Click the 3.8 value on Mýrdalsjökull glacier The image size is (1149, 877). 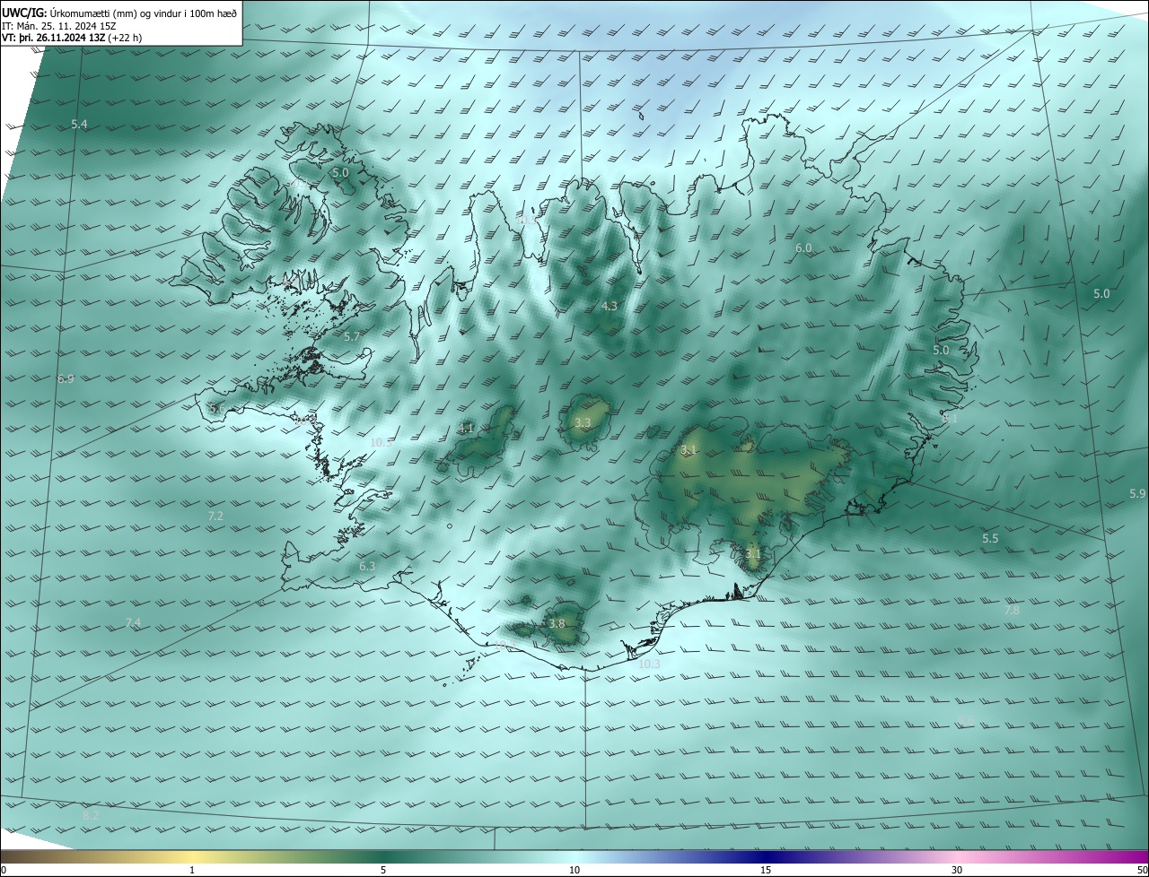point(557,624)
